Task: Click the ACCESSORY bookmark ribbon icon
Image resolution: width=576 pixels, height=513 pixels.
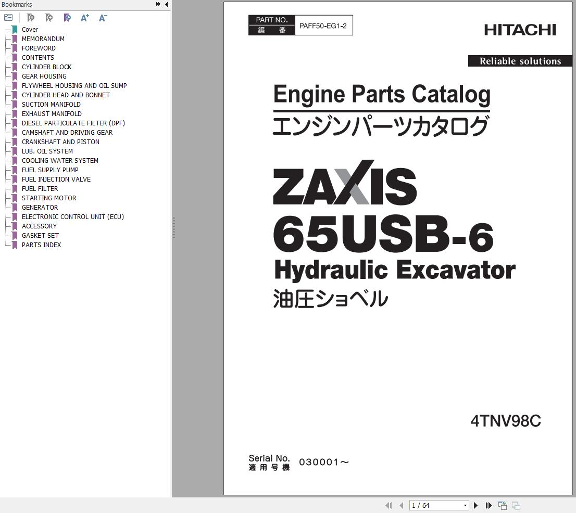Action: (x=15, y=226)
